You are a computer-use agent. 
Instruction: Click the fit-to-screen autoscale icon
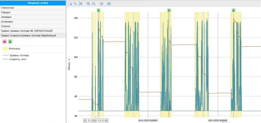pyautogui.click(x=81, y=4)
